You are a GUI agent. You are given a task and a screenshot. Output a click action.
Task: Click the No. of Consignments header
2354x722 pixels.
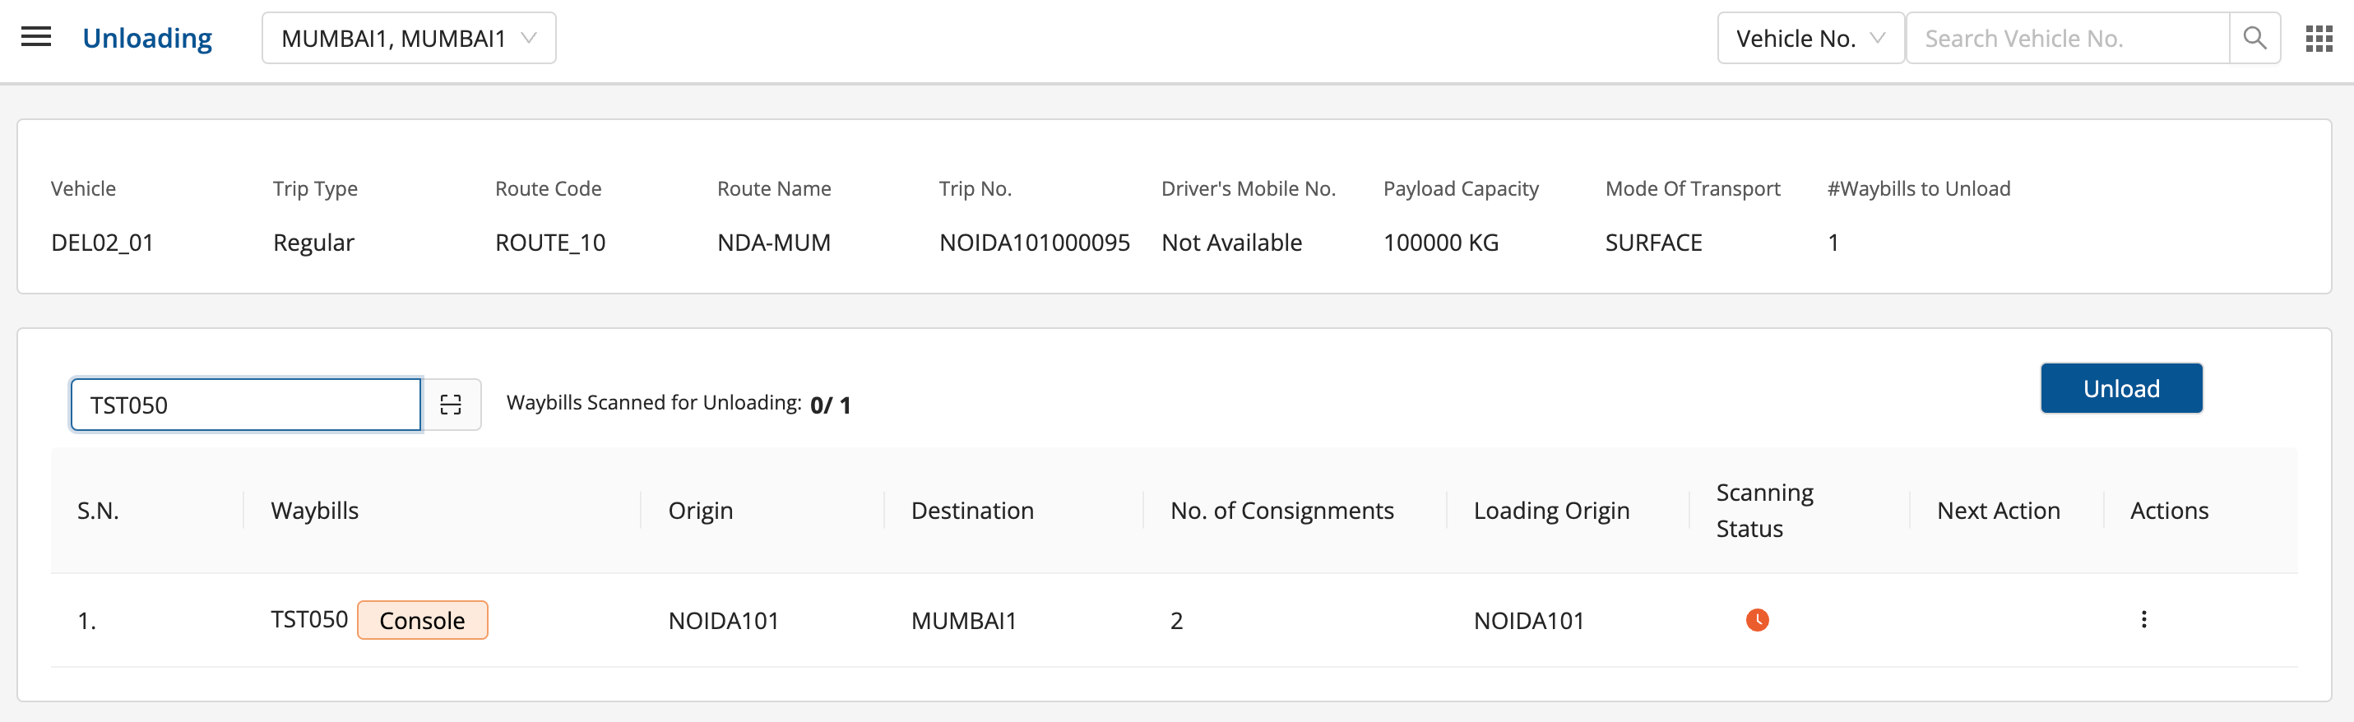tap(1281, 510)
